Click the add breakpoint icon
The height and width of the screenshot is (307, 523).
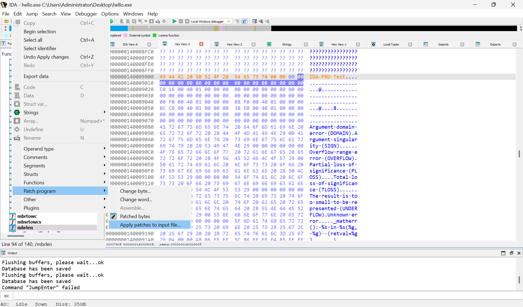261,21
